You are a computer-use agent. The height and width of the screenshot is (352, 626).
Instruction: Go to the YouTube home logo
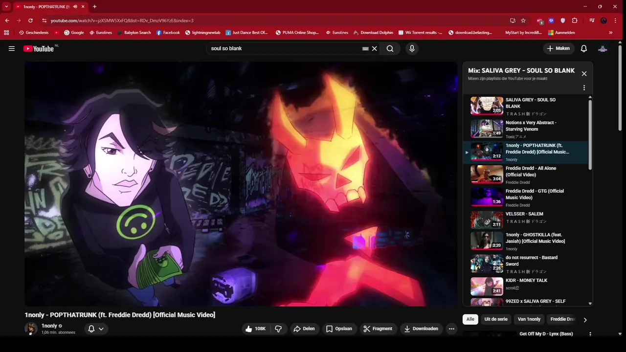point(38,48)
